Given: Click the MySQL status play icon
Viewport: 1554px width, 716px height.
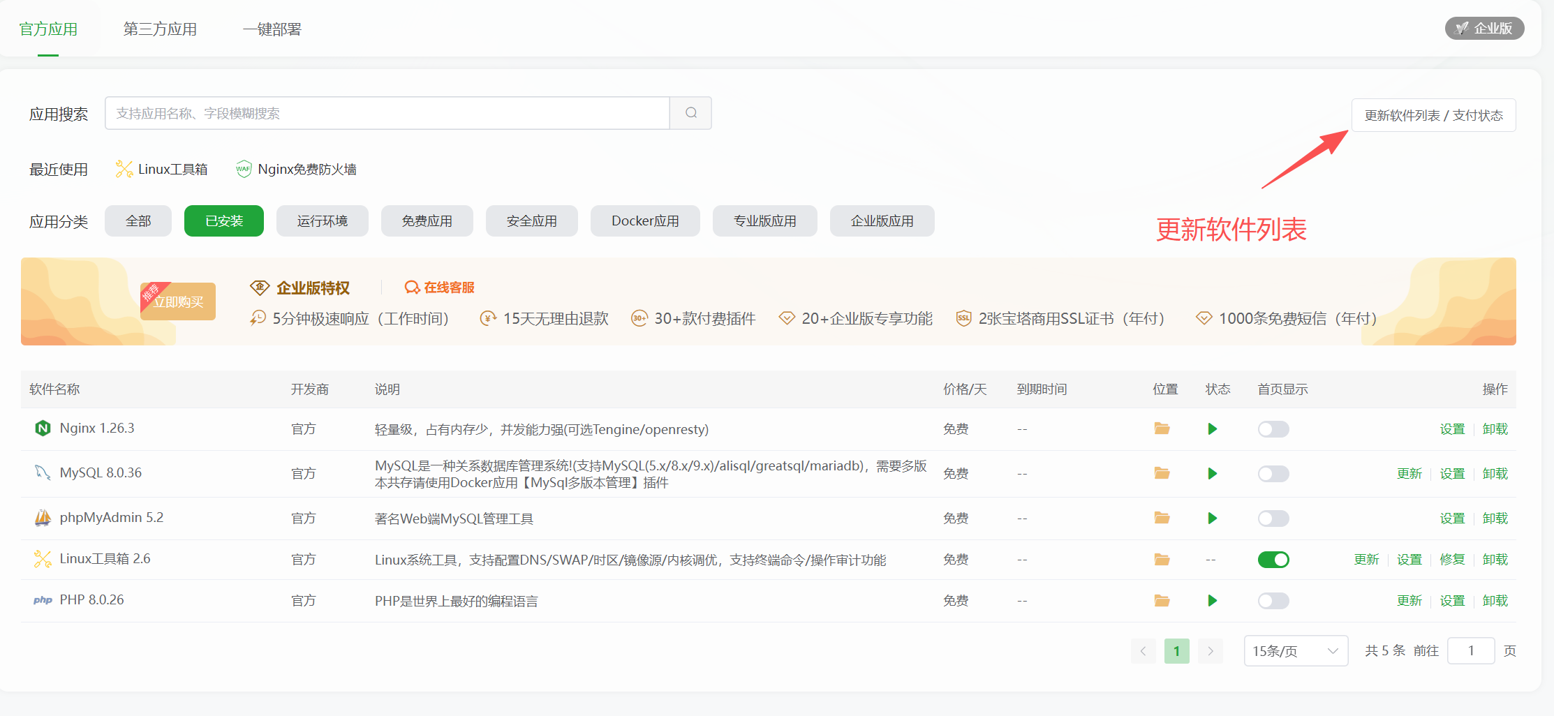Looking at the screenshot, I should (1213, 473).
